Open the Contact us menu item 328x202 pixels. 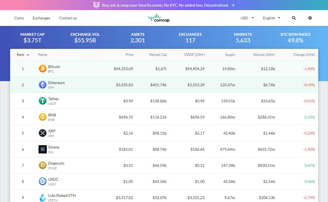(68, 18)
